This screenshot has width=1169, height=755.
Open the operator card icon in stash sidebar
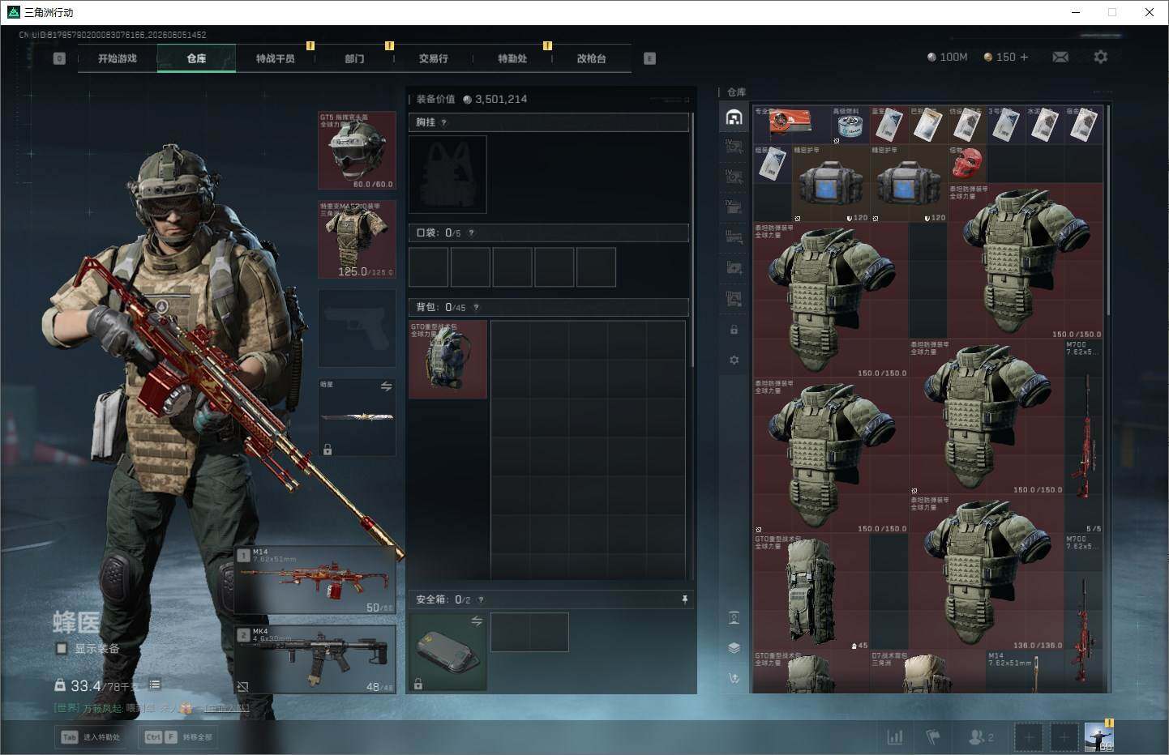(734, 618)
